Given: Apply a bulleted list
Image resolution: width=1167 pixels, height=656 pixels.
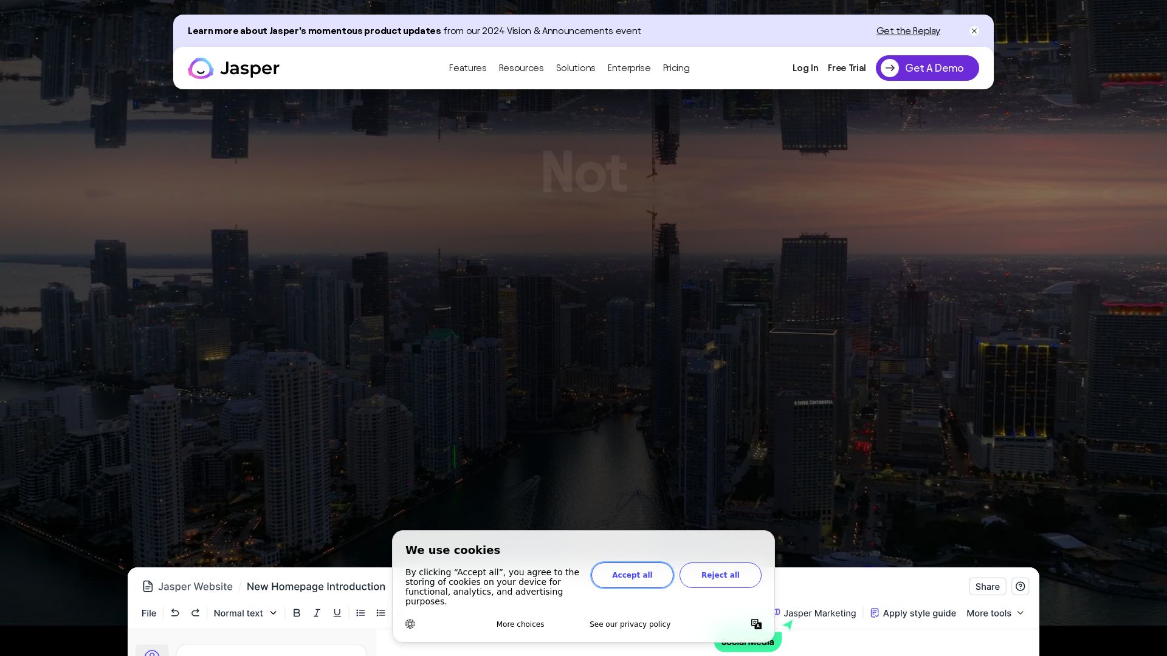Looking at the screenshot, I should [360, 613].
